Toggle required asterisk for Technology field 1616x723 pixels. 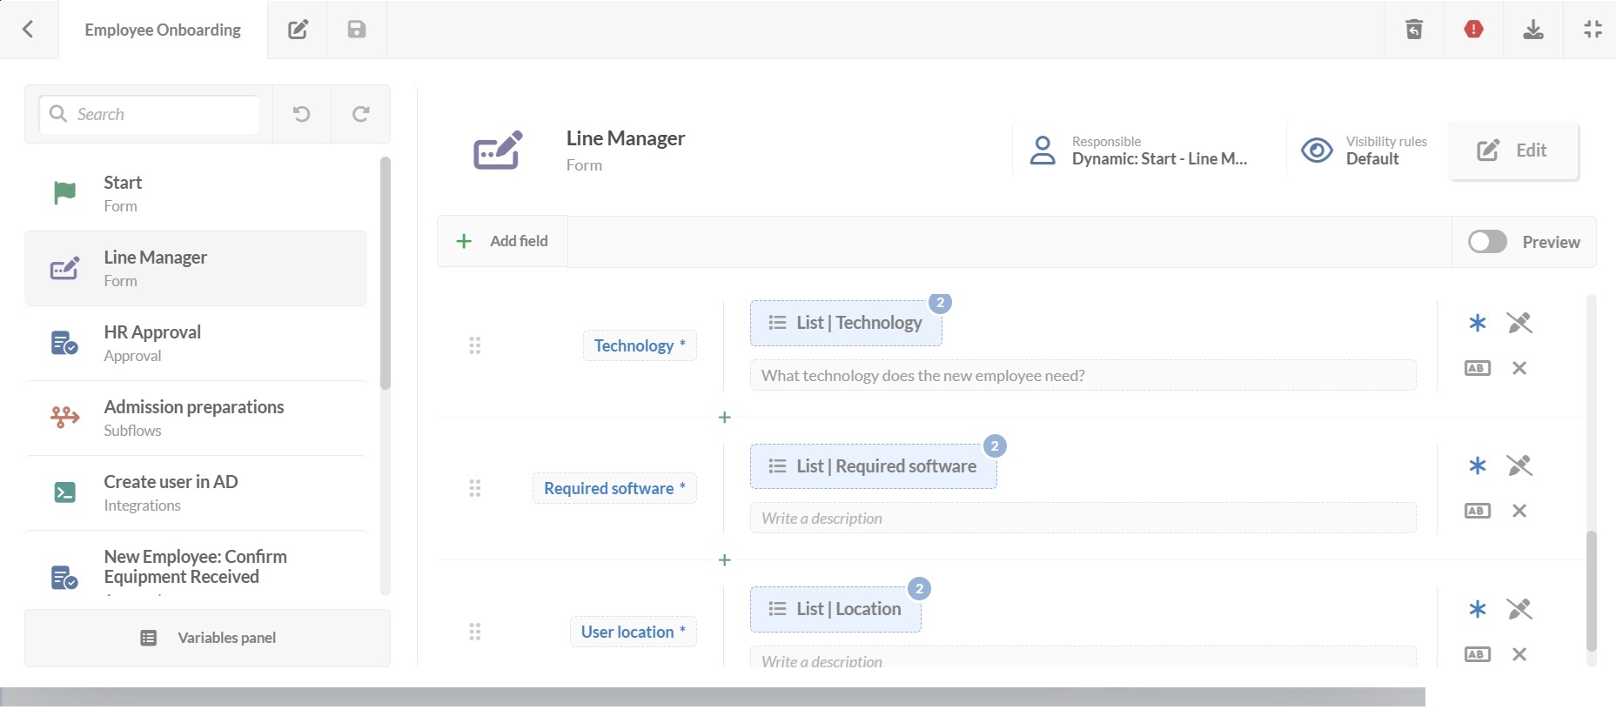coord(1478,323)
